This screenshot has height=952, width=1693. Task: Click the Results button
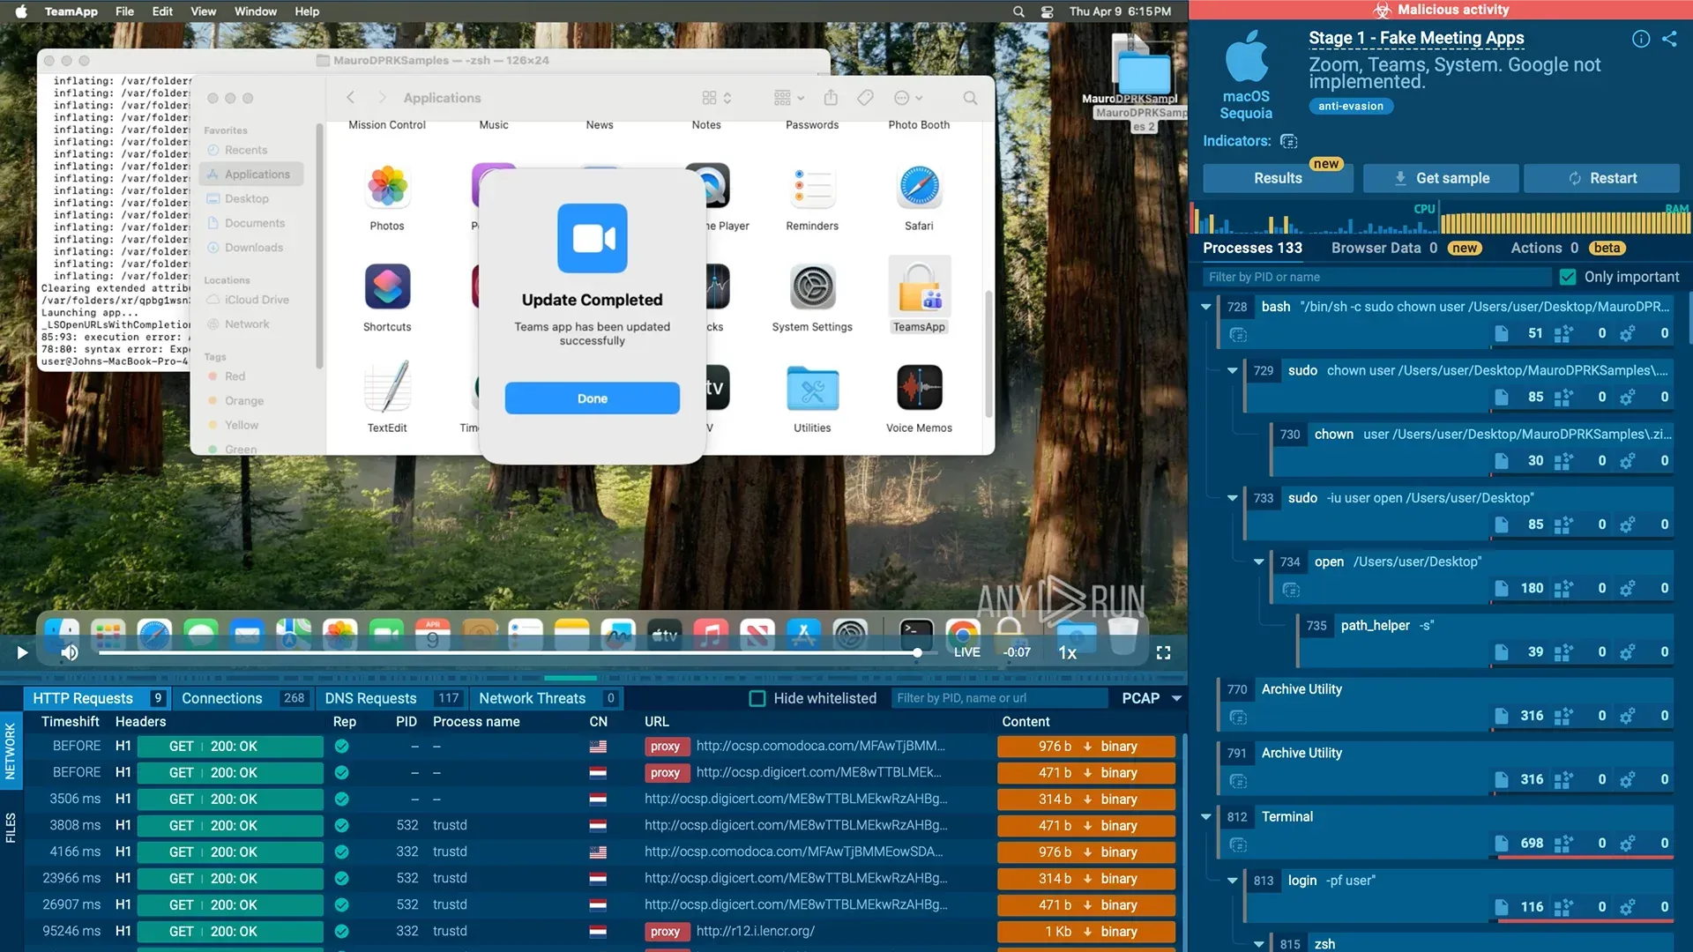click(x=1278, y=178)
